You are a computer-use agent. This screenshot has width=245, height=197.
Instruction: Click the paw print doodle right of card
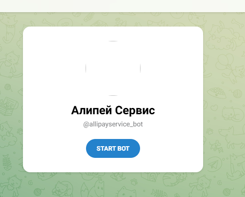(x=210, y=132)
